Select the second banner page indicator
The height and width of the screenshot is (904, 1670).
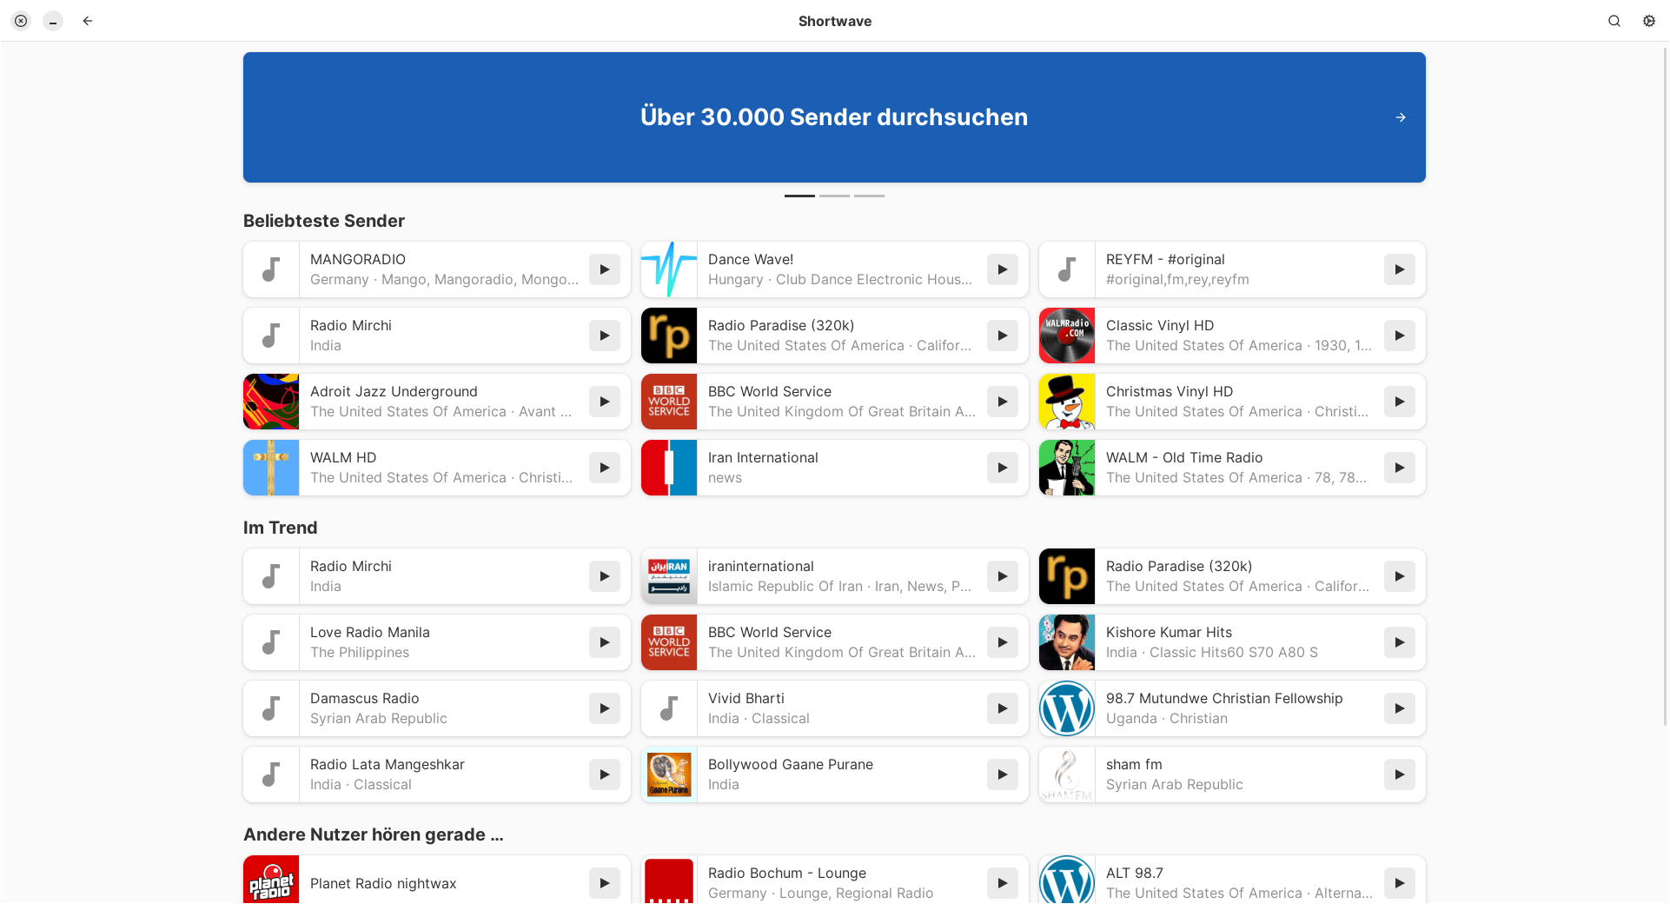[834, 196]
